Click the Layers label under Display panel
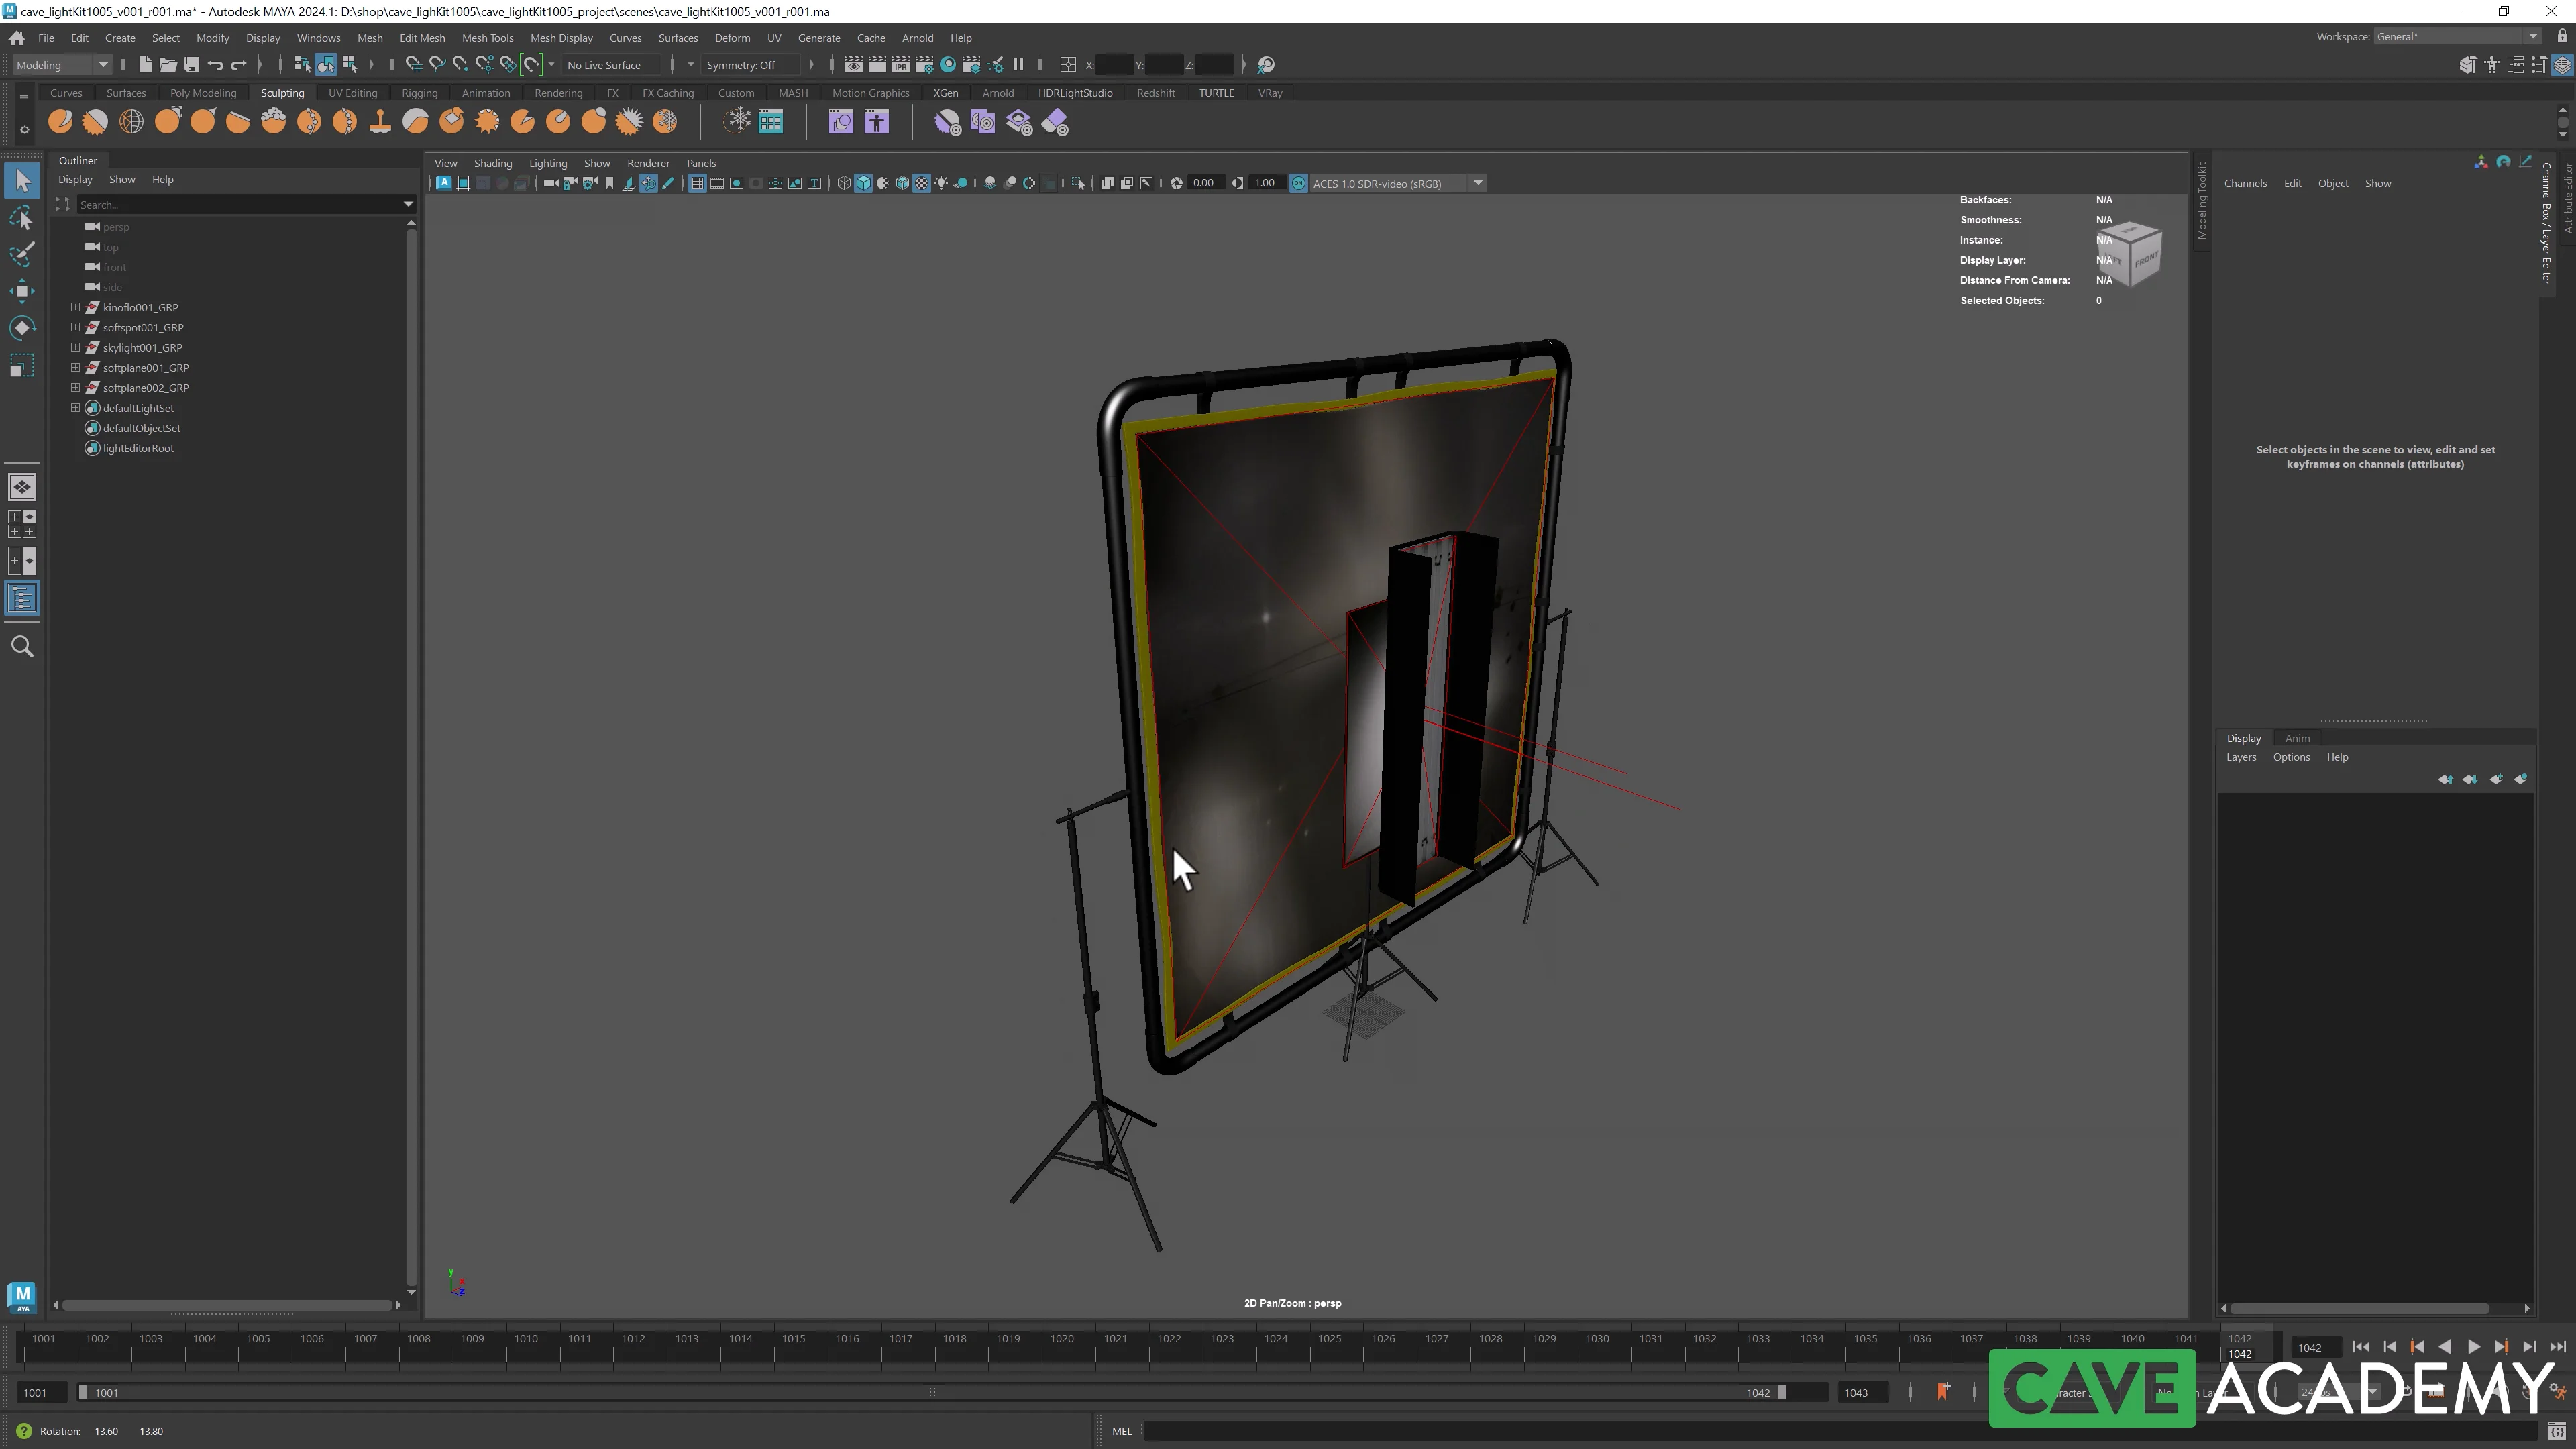This screenshot has width=2576, height=1449. (x=2241, y=757)
